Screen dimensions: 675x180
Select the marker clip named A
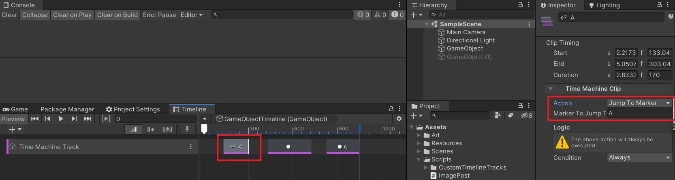point(343,147)
